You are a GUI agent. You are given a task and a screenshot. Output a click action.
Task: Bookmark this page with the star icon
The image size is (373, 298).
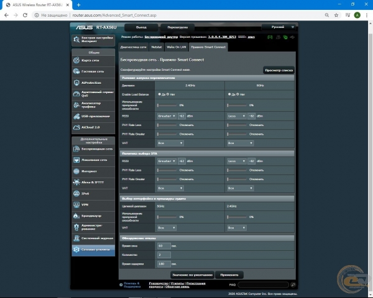click(x=336, y=15)
